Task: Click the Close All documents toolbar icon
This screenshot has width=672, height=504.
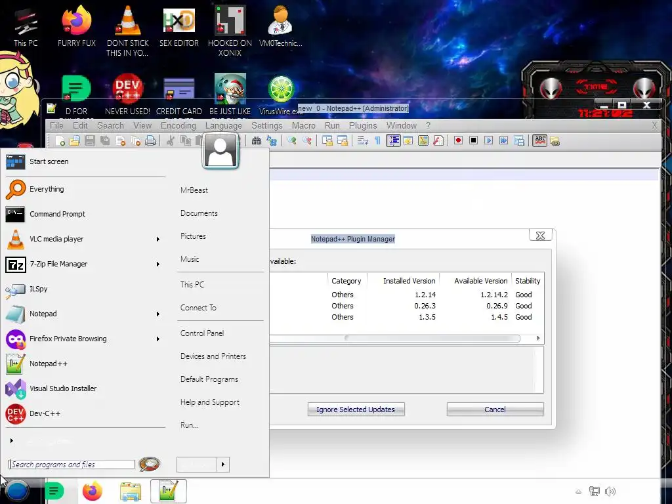Action: (135, 140)
